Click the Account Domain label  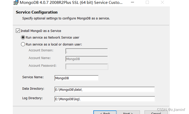pyautogui.click(x=41, y=50)
